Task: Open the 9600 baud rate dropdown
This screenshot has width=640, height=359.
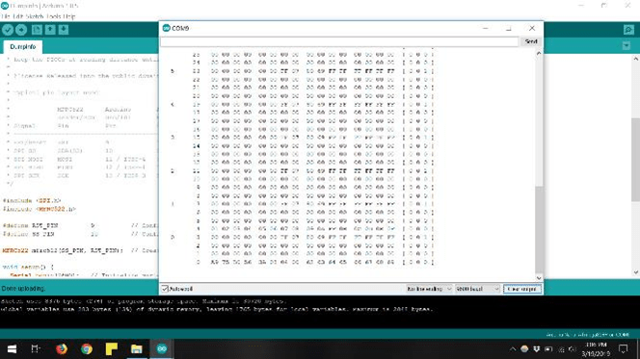Action: coord(477,289)
